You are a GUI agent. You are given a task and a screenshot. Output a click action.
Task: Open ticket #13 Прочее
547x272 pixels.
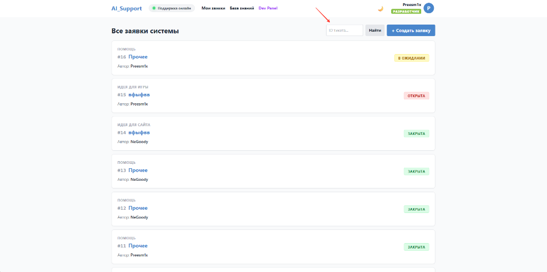click(x=138, y=170)
